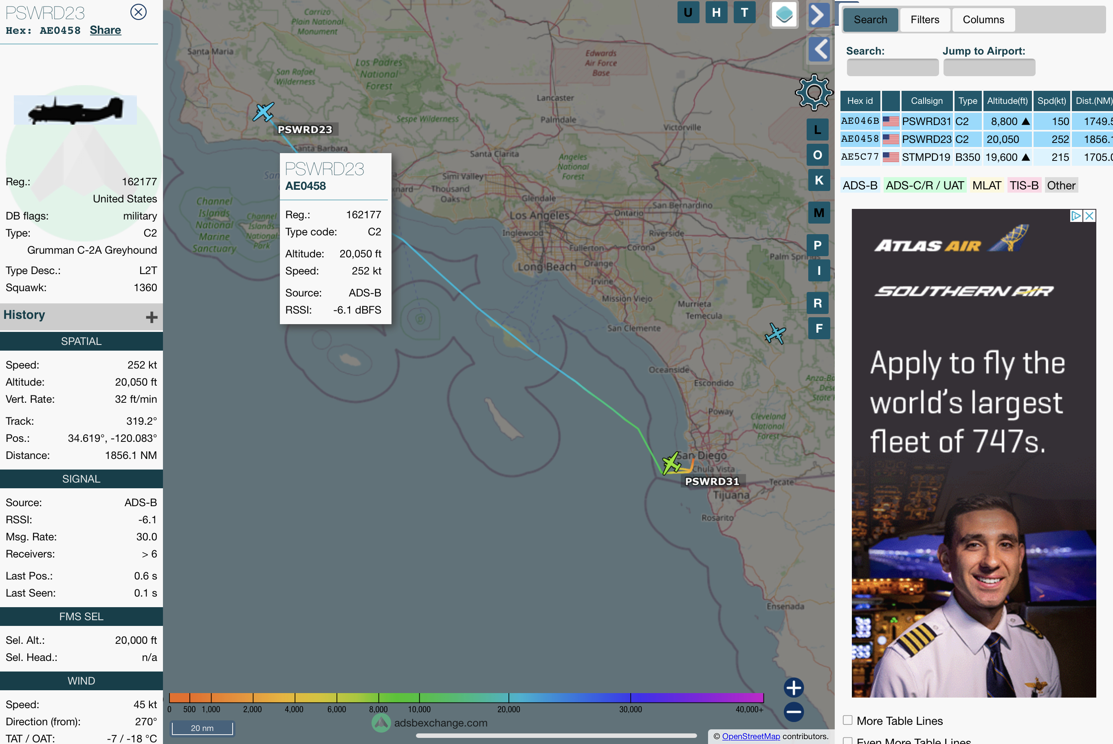Click the PSWRD31 map label

click(x=712, y=481)
